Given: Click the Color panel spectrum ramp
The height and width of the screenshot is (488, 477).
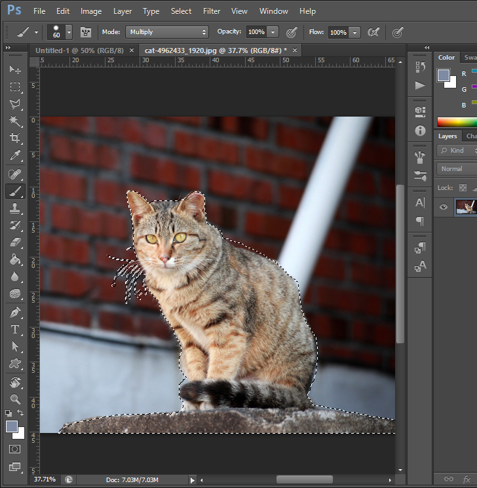Looking at the screenshot, I should [457, 122].
